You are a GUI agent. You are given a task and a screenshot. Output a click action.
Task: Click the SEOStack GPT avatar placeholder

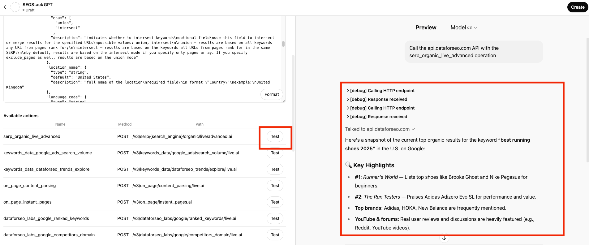tap(15, 7)
